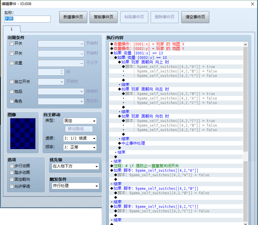This screenshot has height=225, width=258.
Task: Open the 类型 dropdown showing 固定
Action: click(x=80, y=121)
